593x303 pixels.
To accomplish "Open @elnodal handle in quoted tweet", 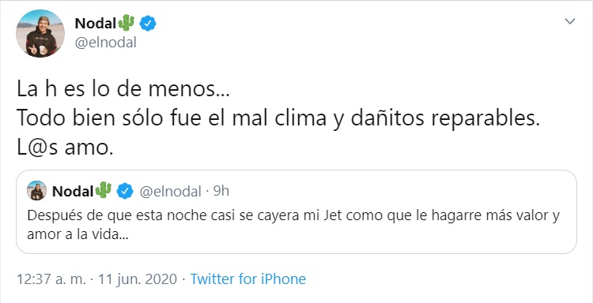I will tap(170, 192).
